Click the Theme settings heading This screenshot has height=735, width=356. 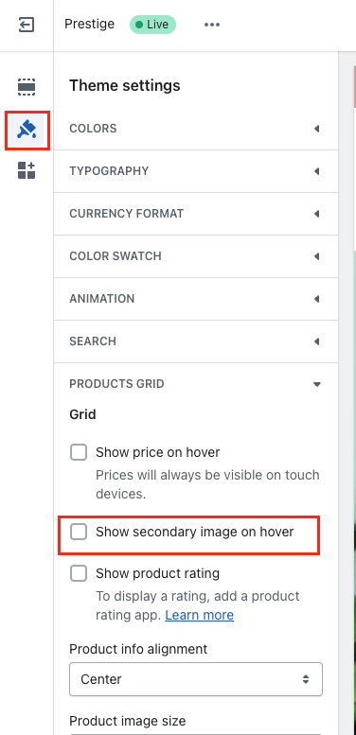[x=125, y=86]
